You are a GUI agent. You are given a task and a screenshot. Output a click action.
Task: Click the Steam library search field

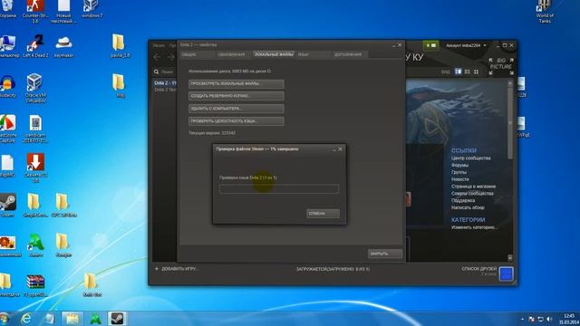pyautogui.click(x=165, y=72)
